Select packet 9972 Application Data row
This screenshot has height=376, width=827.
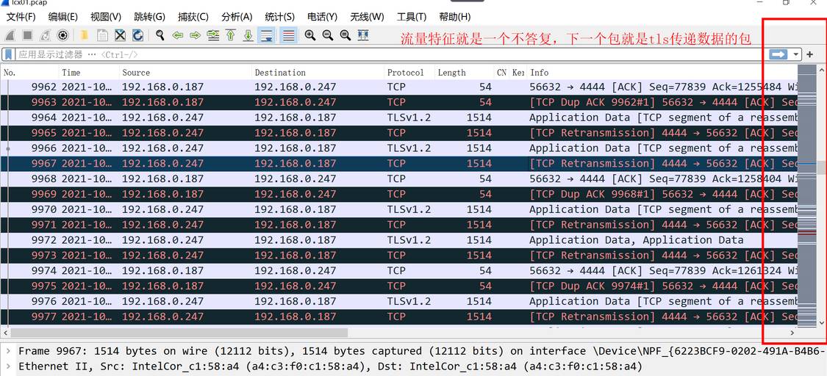point(398,240)
